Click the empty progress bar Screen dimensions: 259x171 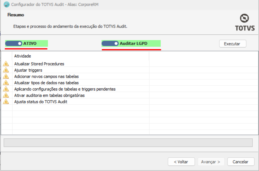coord(128,143)
